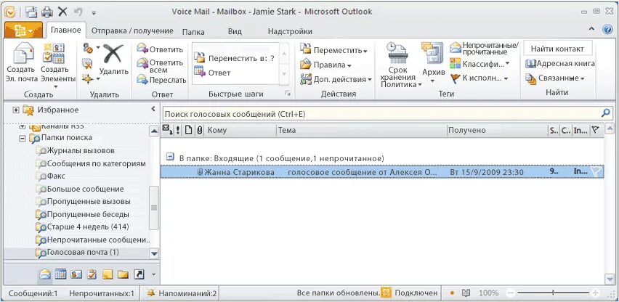Viewport: 619px width, 302px height.
Task: Select Журналы вызовов search folder
Action: [x=76, y=150]
